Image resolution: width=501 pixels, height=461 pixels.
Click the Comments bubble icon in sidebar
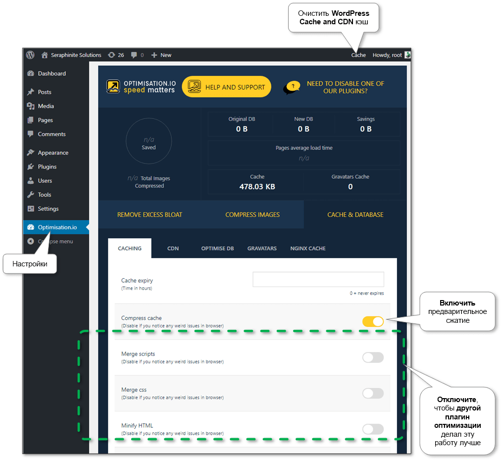(x=31, y=134)
